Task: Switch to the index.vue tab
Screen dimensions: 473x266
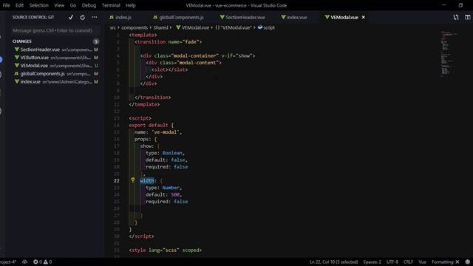Action: coord(294,18)
